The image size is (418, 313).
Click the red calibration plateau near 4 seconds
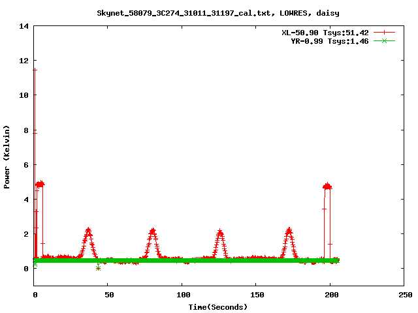40,184
